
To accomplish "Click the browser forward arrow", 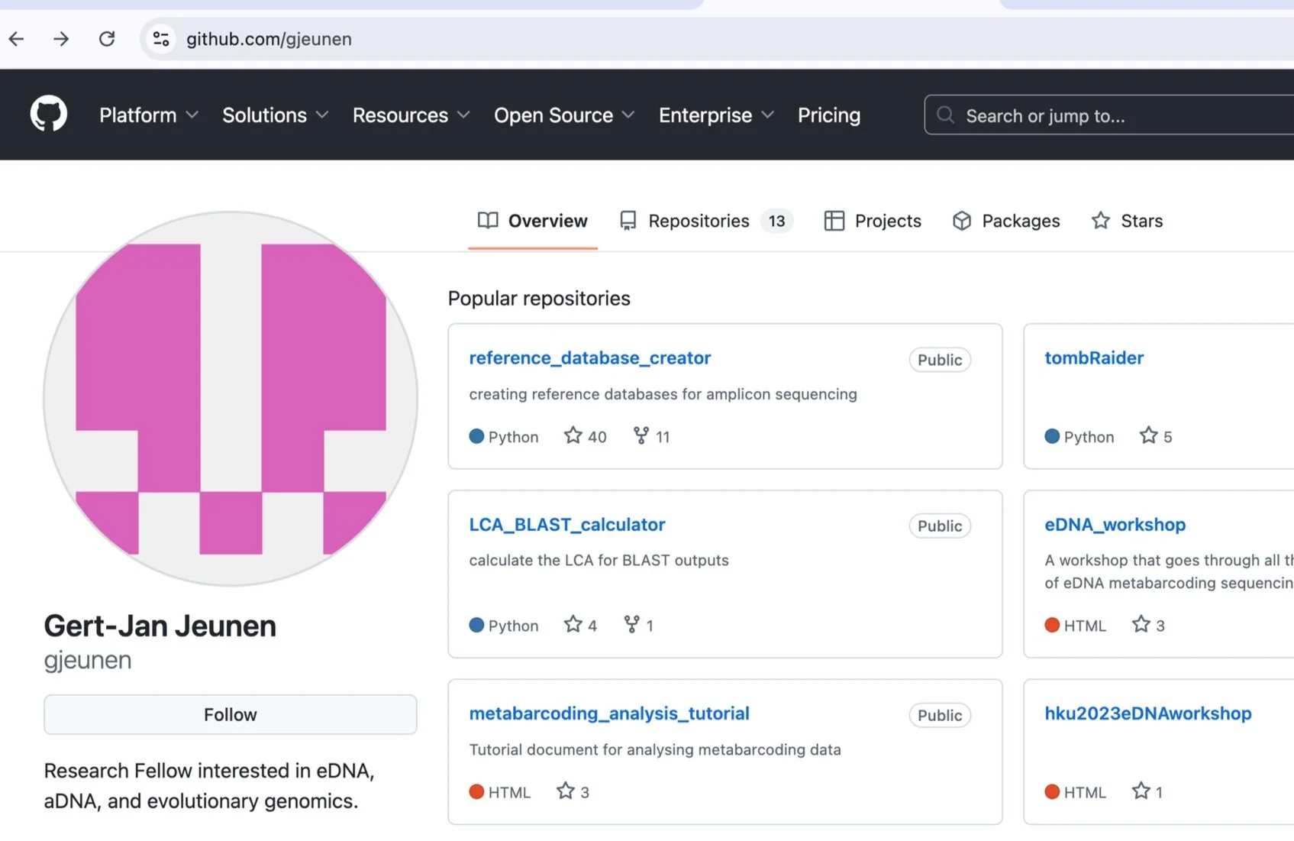I will point(61,39).
